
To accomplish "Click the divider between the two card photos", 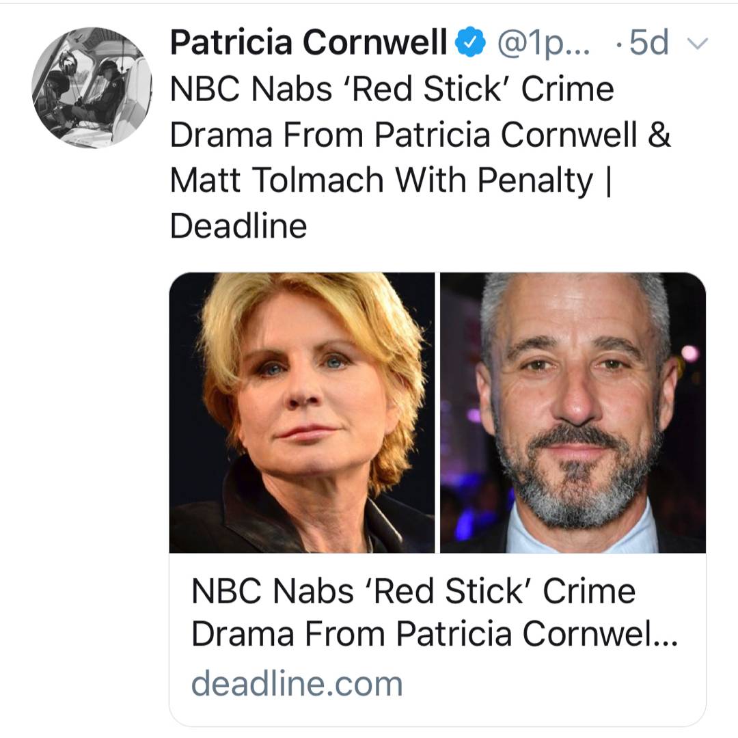I will pyautogui.click(x=437, y=413).
